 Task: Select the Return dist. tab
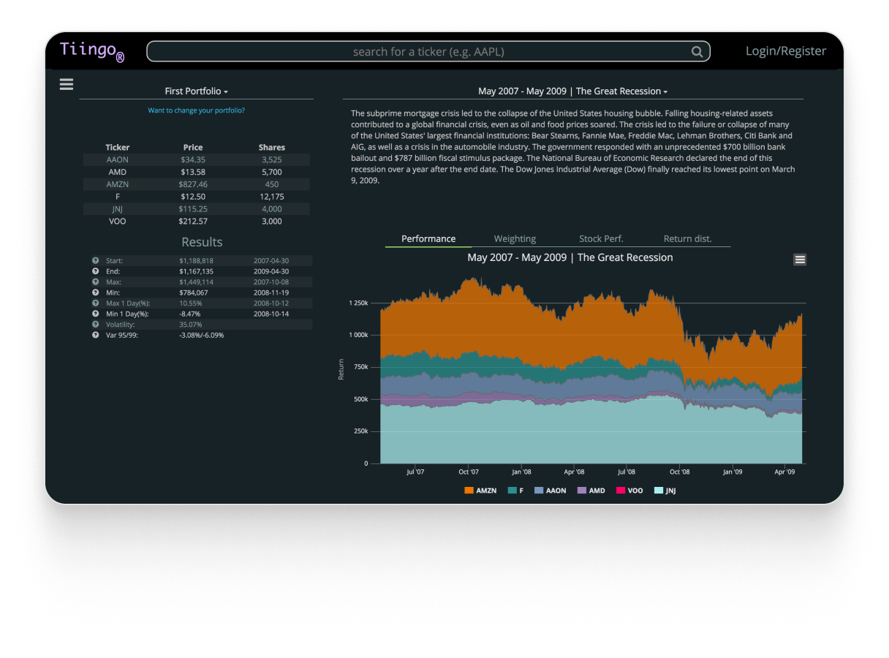(687, 239)
